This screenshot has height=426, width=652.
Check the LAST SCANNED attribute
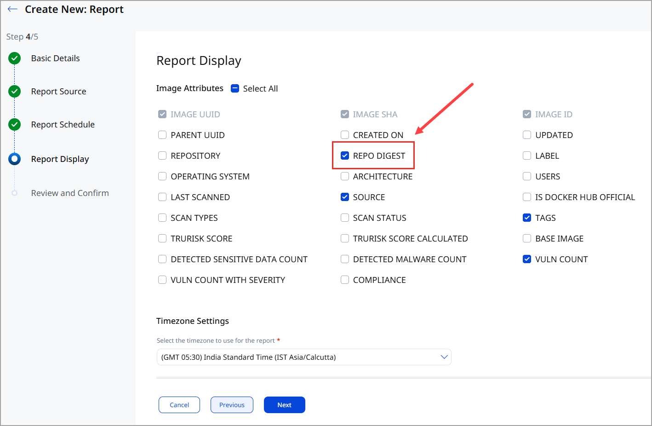click(x=162, y=197)
